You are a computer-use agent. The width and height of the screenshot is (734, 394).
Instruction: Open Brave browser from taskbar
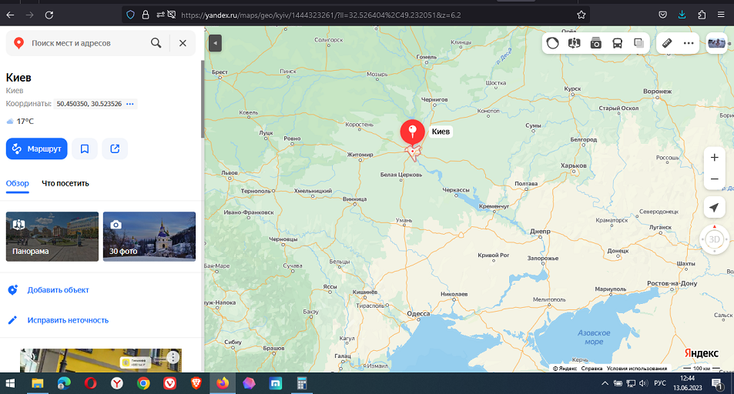pyautogui.click(x=196, y=384)
